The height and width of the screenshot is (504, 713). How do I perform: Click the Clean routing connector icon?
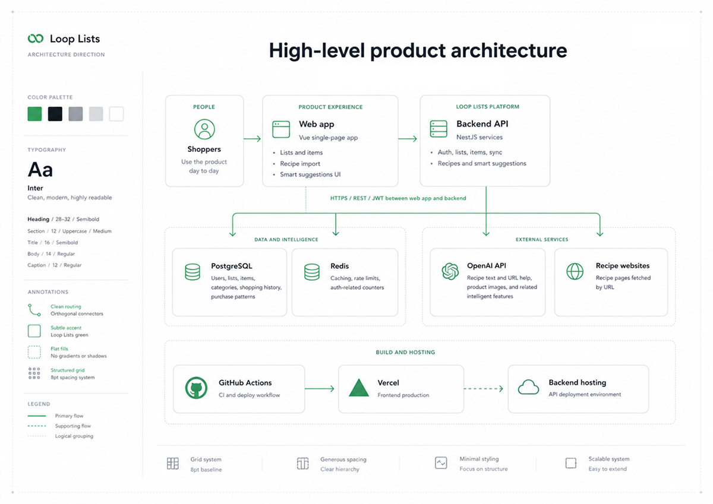click(x=34, y=310)
